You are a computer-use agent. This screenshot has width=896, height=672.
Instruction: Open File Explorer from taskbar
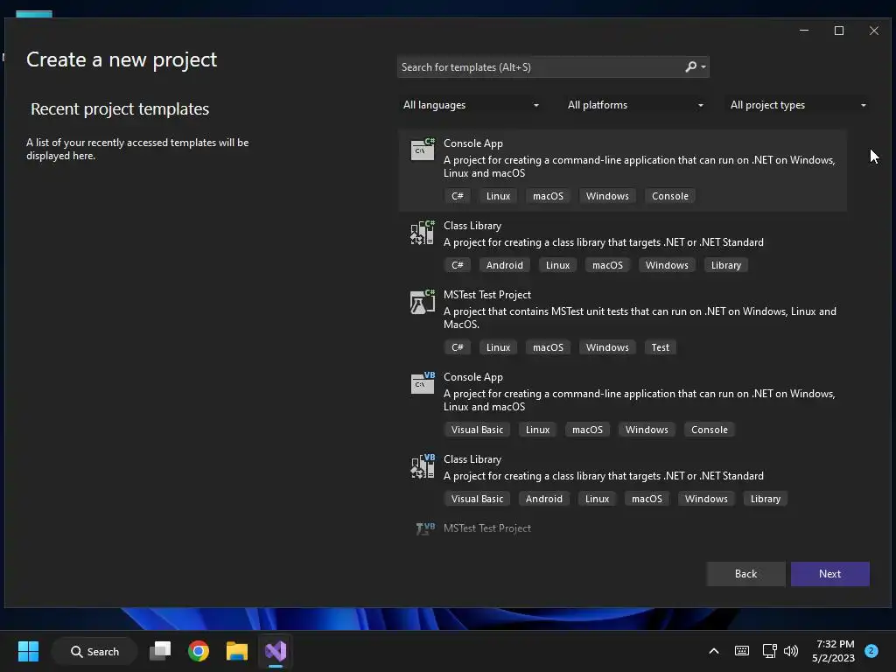pyautogui.click(x=236, y=651)
